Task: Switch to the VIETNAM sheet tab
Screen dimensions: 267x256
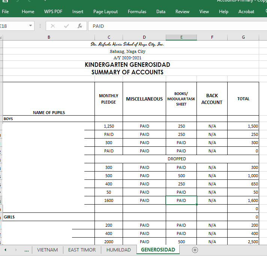Action: click(47, 250)
